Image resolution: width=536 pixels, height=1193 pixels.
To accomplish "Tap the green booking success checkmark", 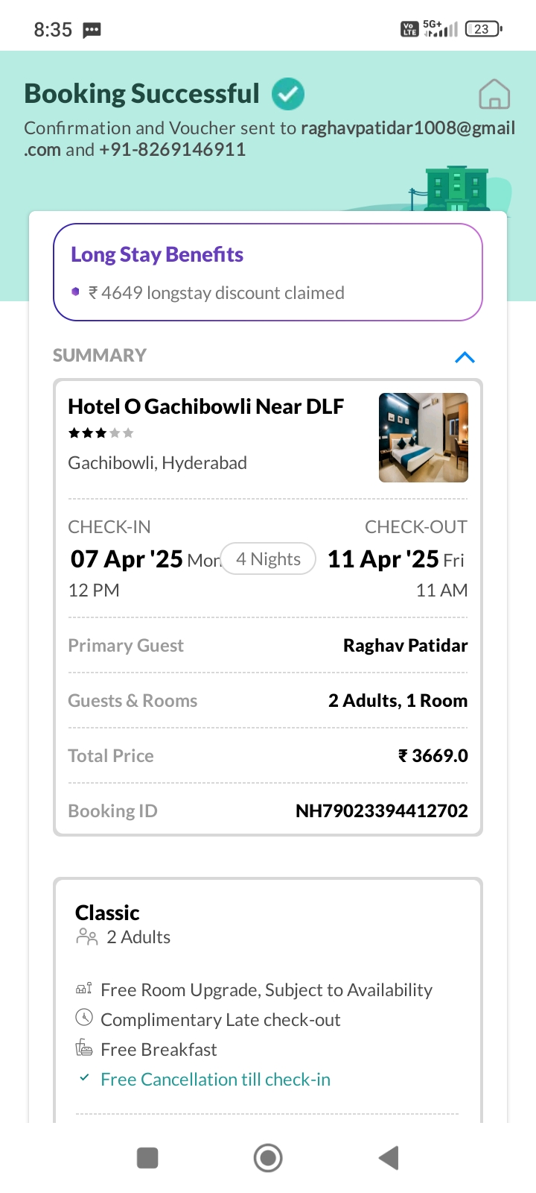I will (x=288, y=94).
